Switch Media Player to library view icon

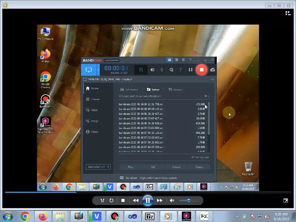(x=288, y=13)
